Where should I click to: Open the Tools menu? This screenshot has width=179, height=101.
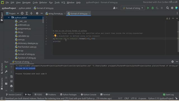tap(57, 3)
